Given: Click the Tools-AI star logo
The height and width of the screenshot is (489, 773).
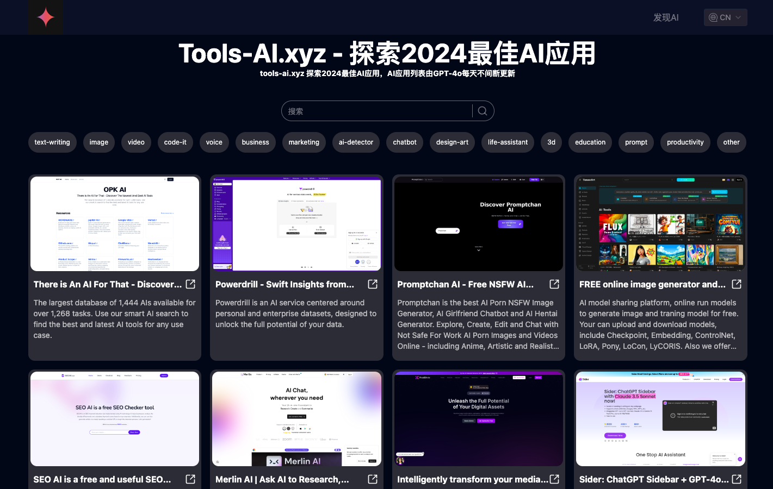Looking at the screenshot, I should [x=46, y=17].
